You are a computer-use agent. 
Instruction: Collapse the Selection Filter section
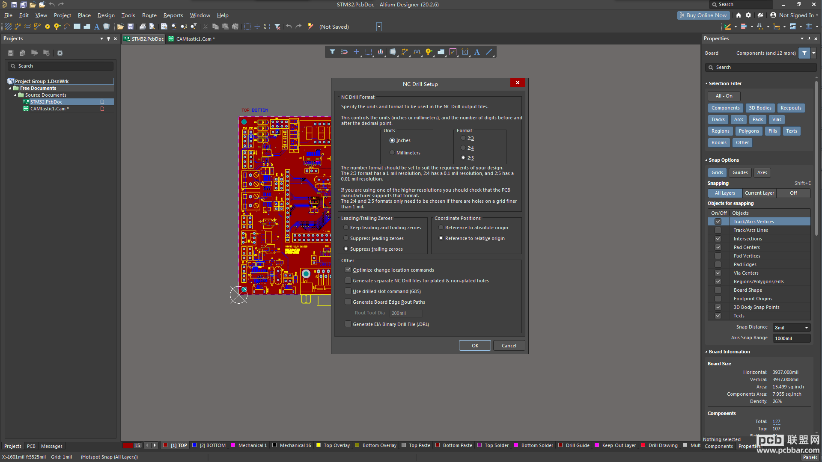[x=706, y=83]
